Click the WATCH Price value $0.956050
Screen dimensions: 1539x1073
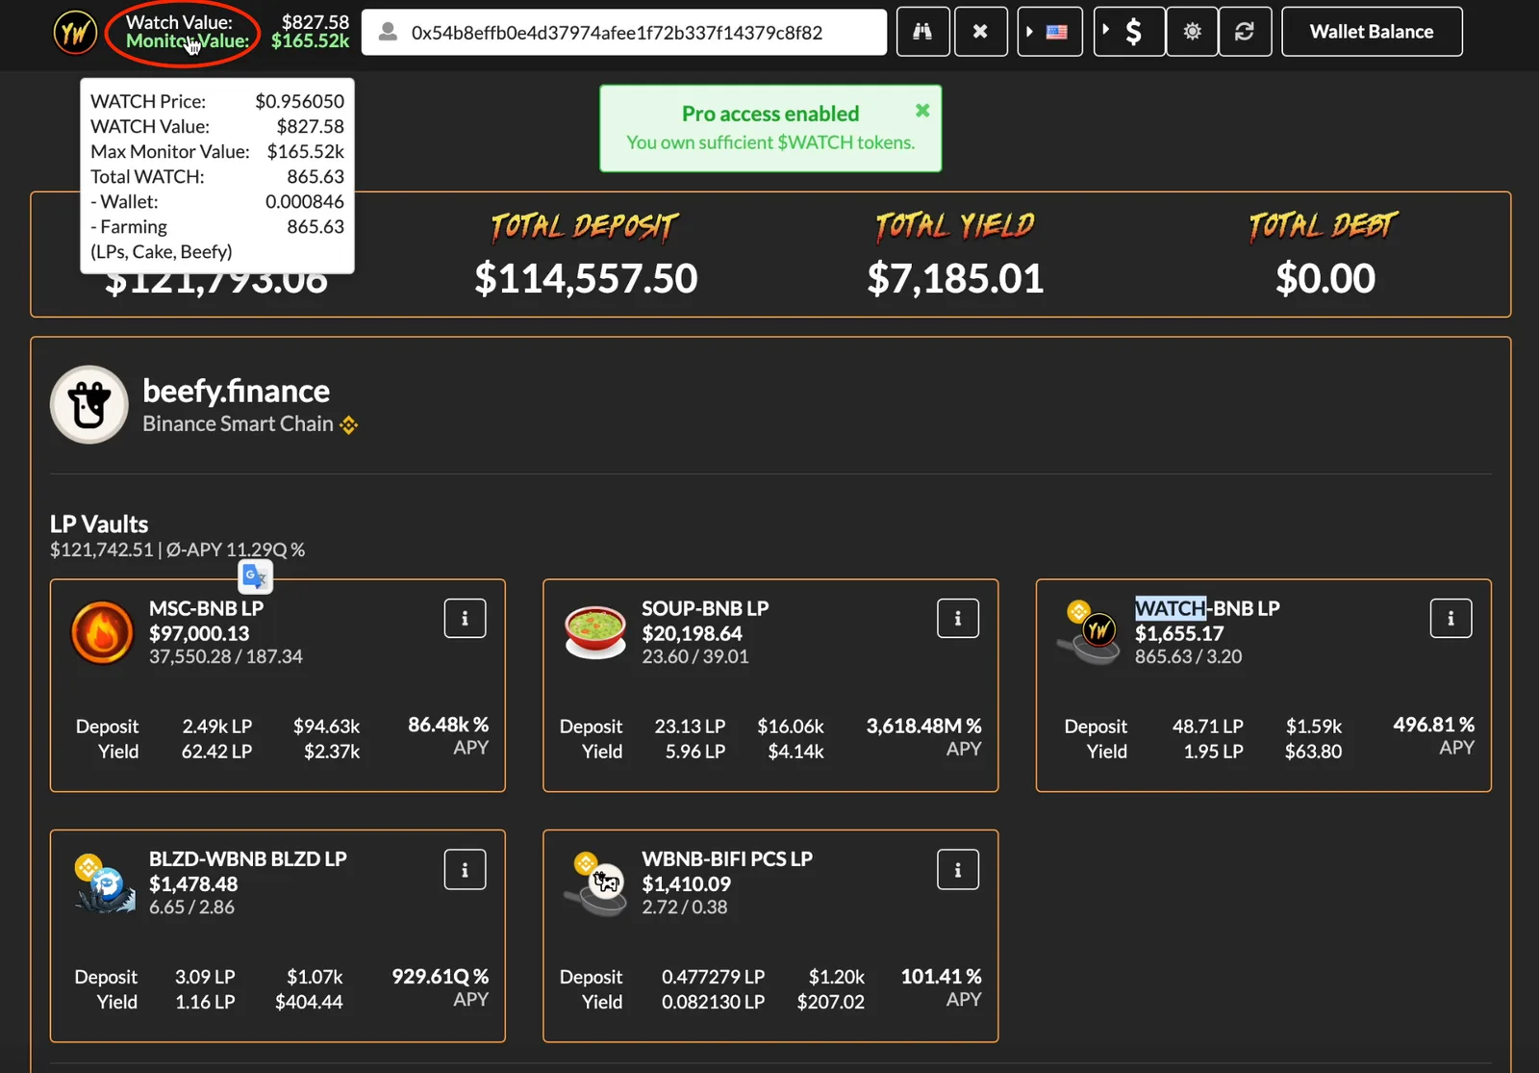299,101
